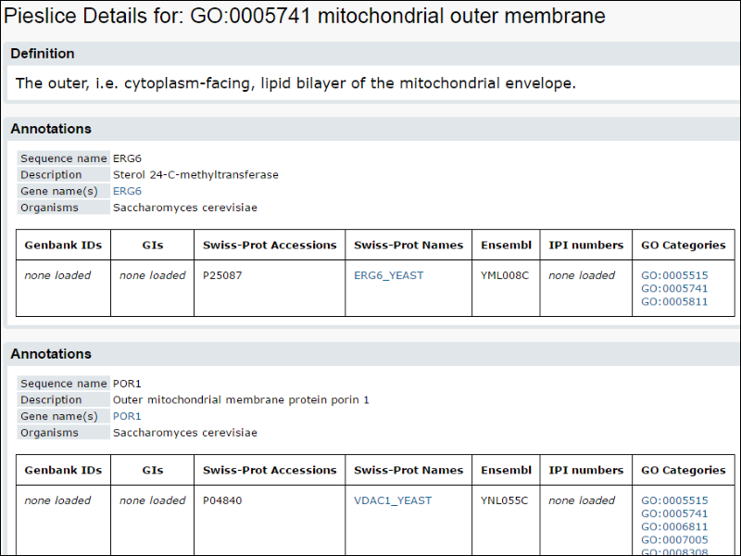Click GO:0005515 in the POR1 table
The image size is (741, 556).
674,500
